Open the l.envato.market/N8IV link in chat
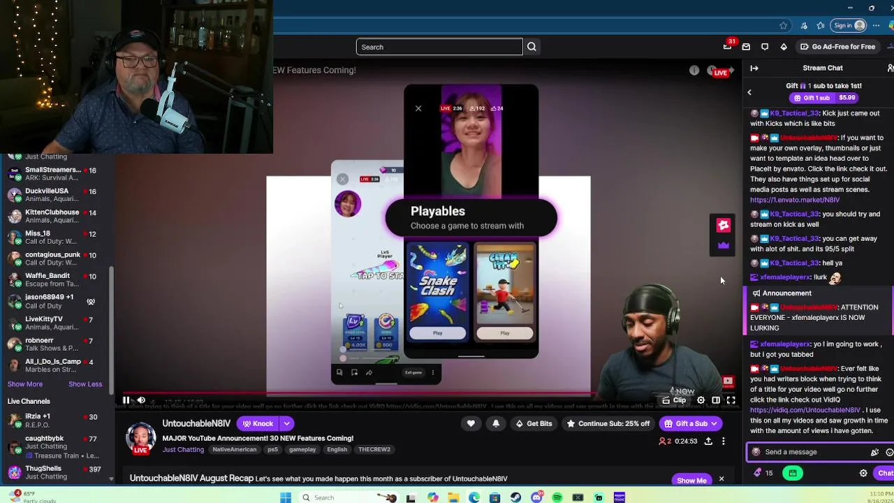This screenshot has width=894, height=503. (x=794, y=200)
